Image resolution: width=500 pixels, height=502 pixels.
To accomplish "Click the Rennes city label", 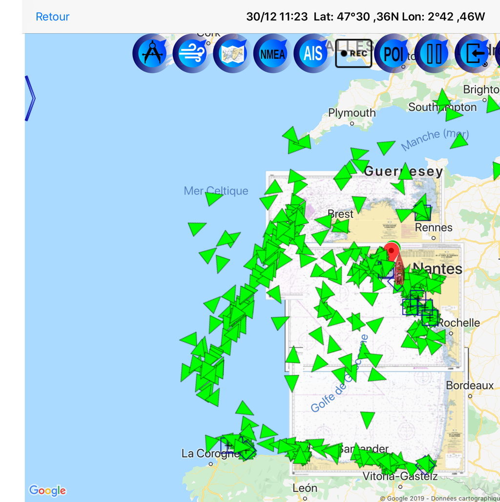I will tap(434, 227).
